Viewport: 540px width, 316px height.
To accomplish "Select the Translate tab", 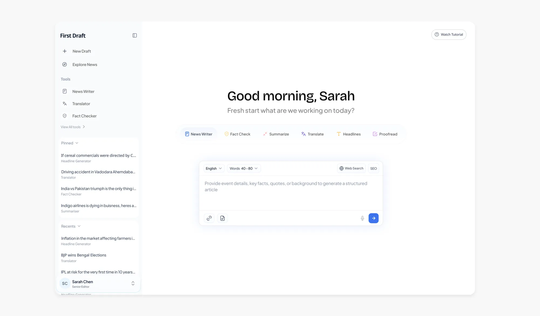I will click(312, 134).
